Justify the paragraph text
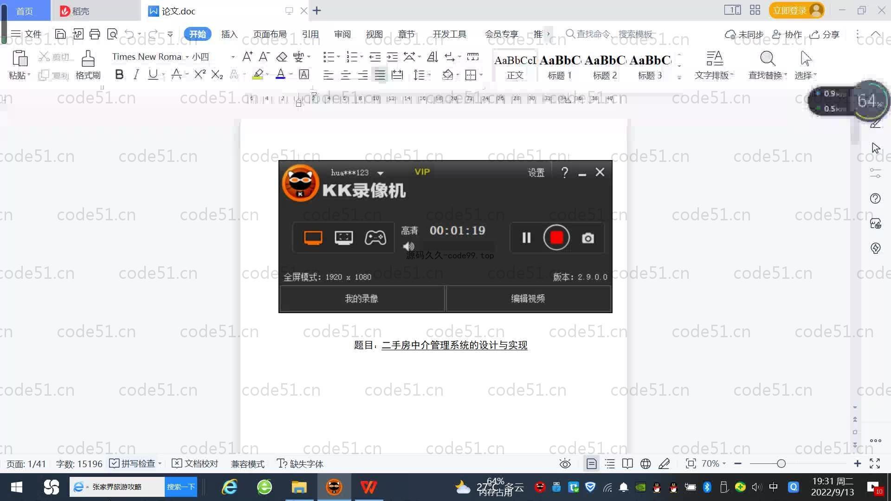Screen dimensions: 891x501 380,75
